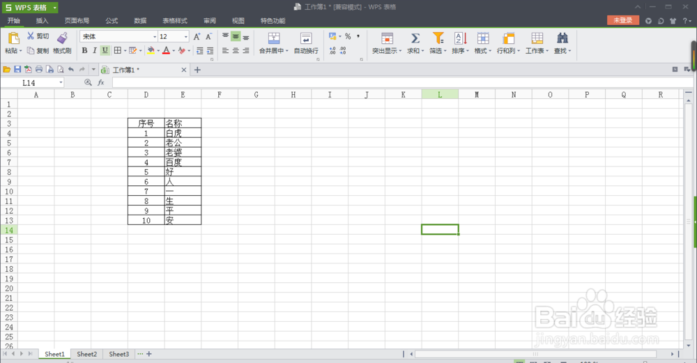Viewport: 697px width, 363px height.
Task: Click the Find (查找) binoculars icon
Action: (562, 38)
